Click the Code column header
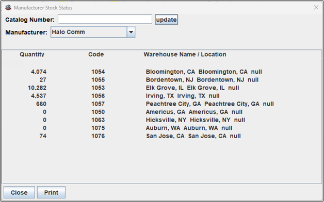The image size is (324, 202). click(x=96, y=55)
